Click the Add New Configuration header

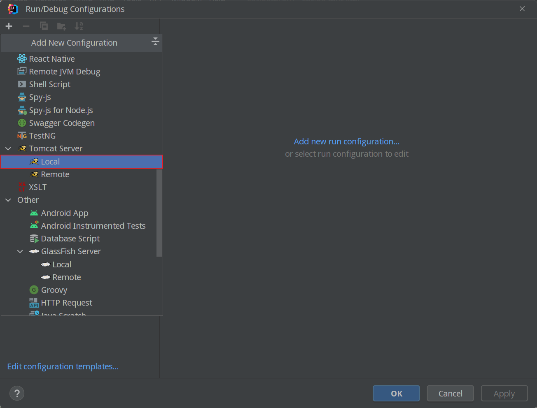[x=74, y=43]
